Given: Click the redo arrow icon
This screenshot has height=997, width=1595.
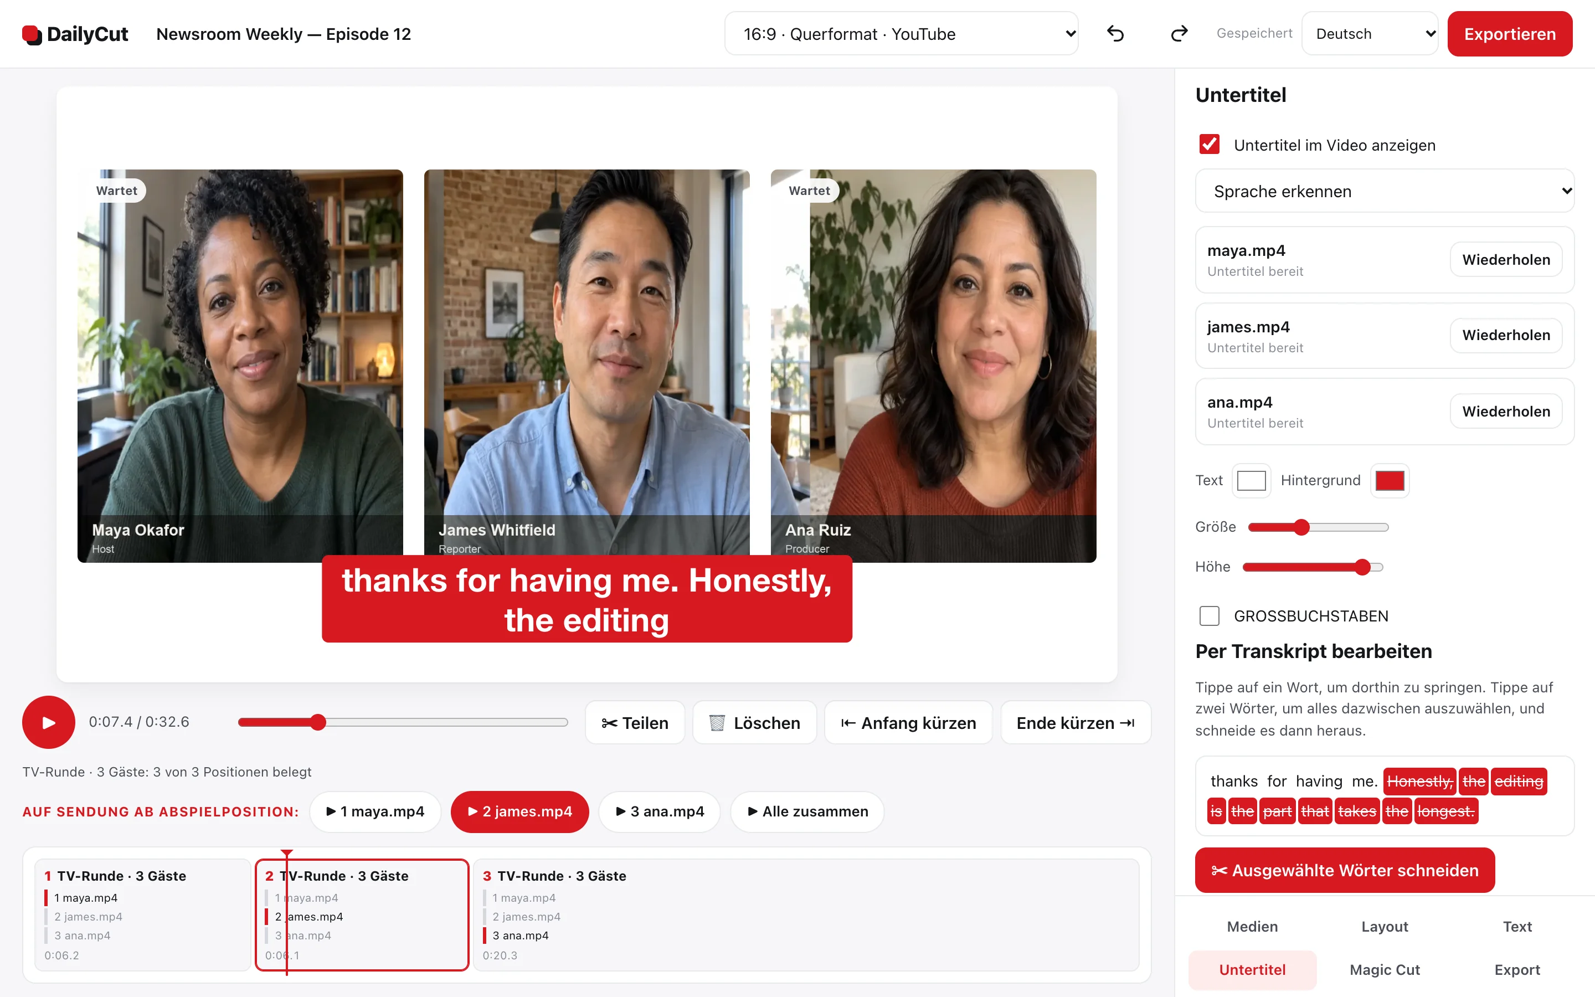Looking at the screenshot, I should click(x=1179, y=34).
